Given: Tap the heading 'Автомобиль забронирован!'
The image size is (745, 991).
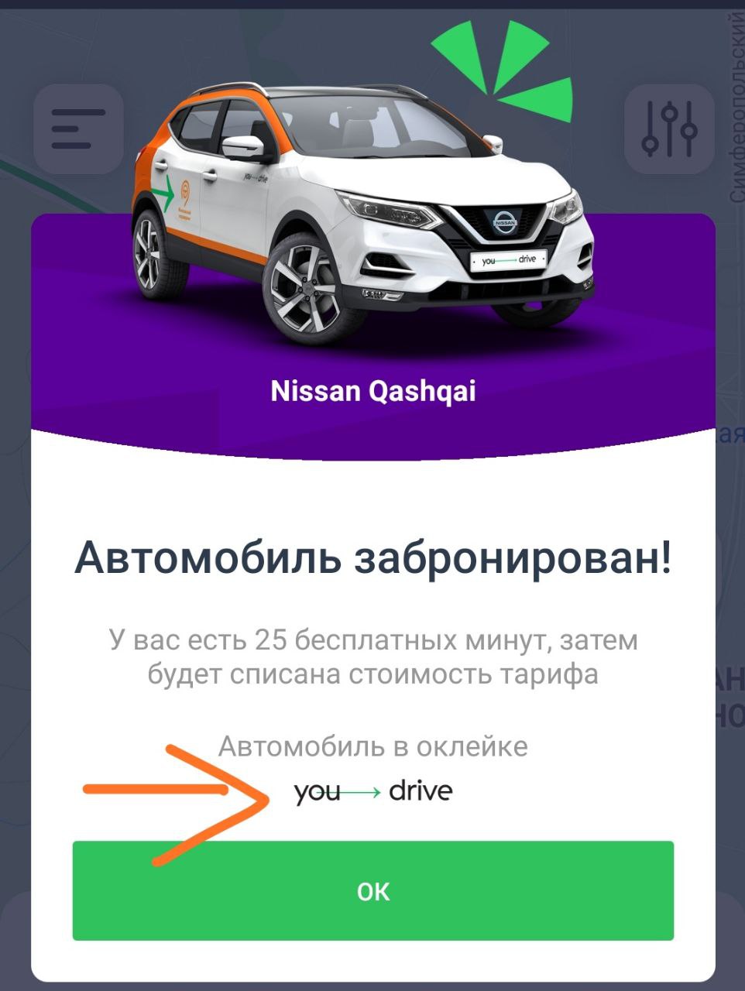Looking at the screenshot, I should [373, 558].
